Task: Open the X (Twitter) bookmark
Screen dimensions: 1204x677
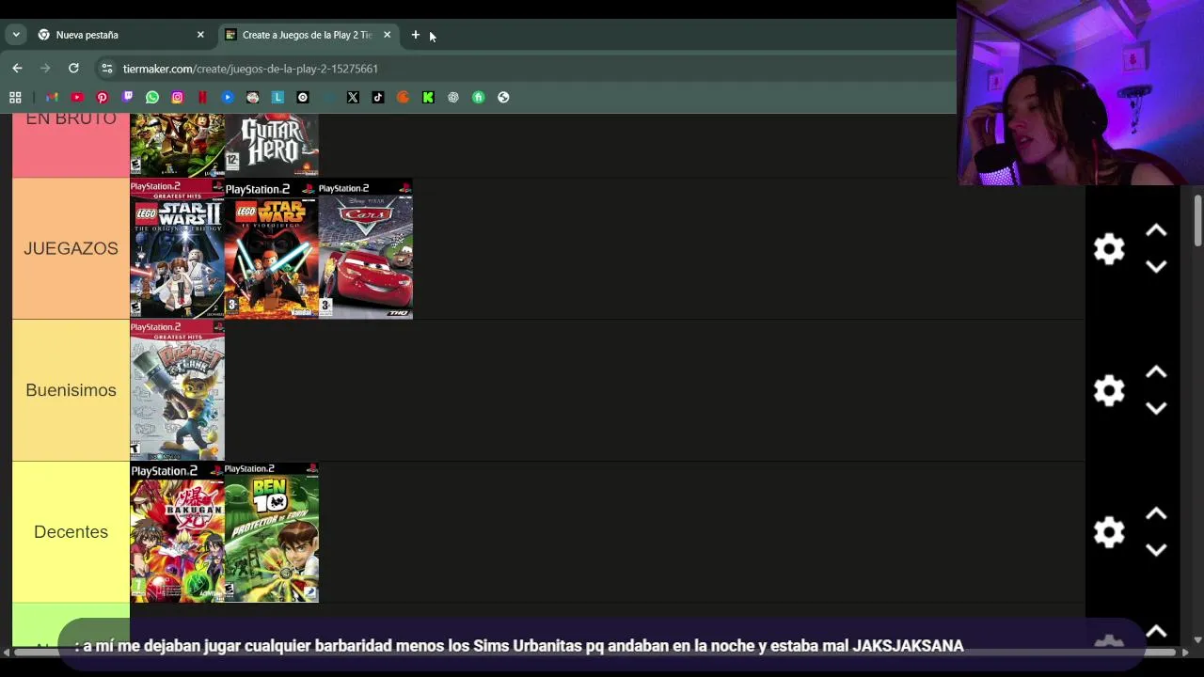Action: coord(353,97)
